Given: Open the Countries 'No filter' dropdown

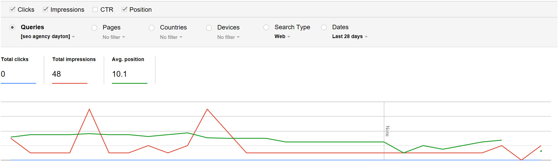Looking at the screenshot, I should (x=171, y=37).
